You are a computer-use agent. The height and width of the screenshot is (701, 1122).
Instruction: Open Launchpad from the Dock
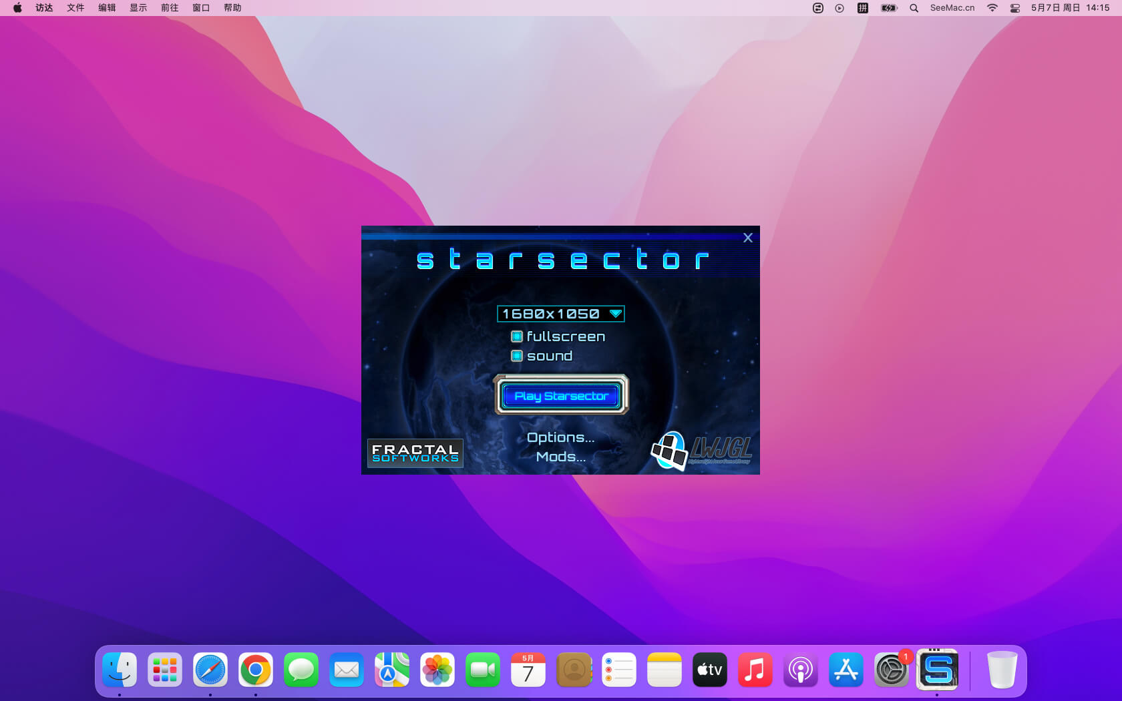click(x=165, y=670)
